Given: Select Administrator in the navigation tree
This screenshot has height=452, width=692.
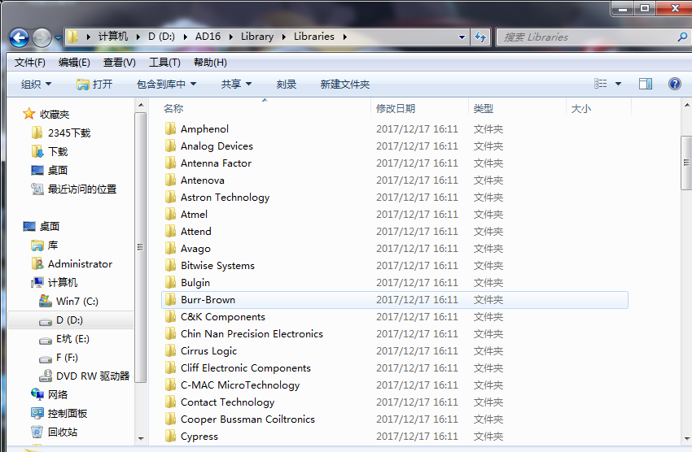Looking at the screenshot, I should coord(72,264).
